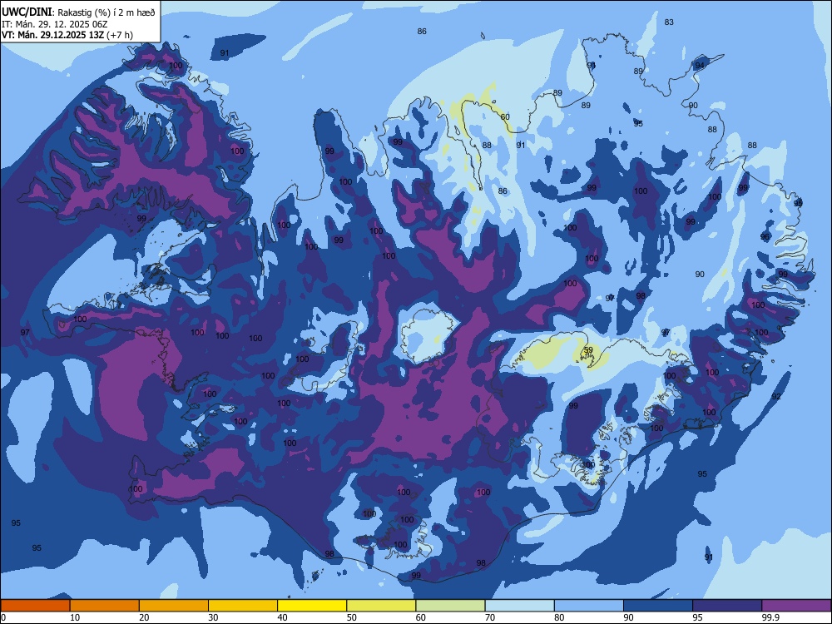The width and height of the screenshot is (832, 624).
Task: Click the '30' tick label under the legend
Action: (x=213, y=617)
